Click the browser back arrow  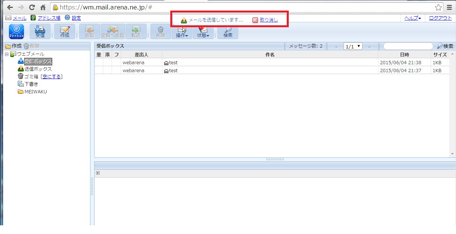10,7
